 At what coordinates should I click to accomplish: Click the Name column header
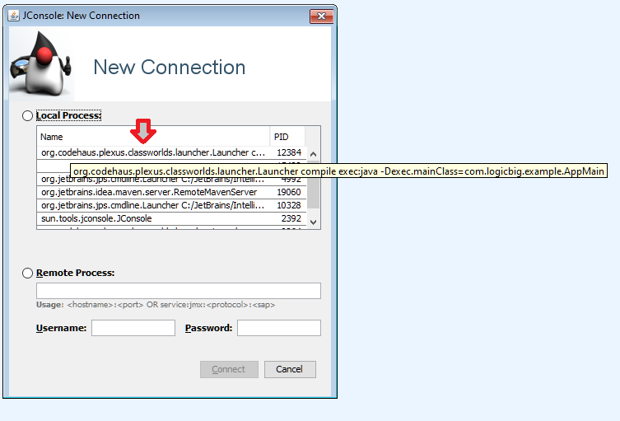(x=153, y=137)
